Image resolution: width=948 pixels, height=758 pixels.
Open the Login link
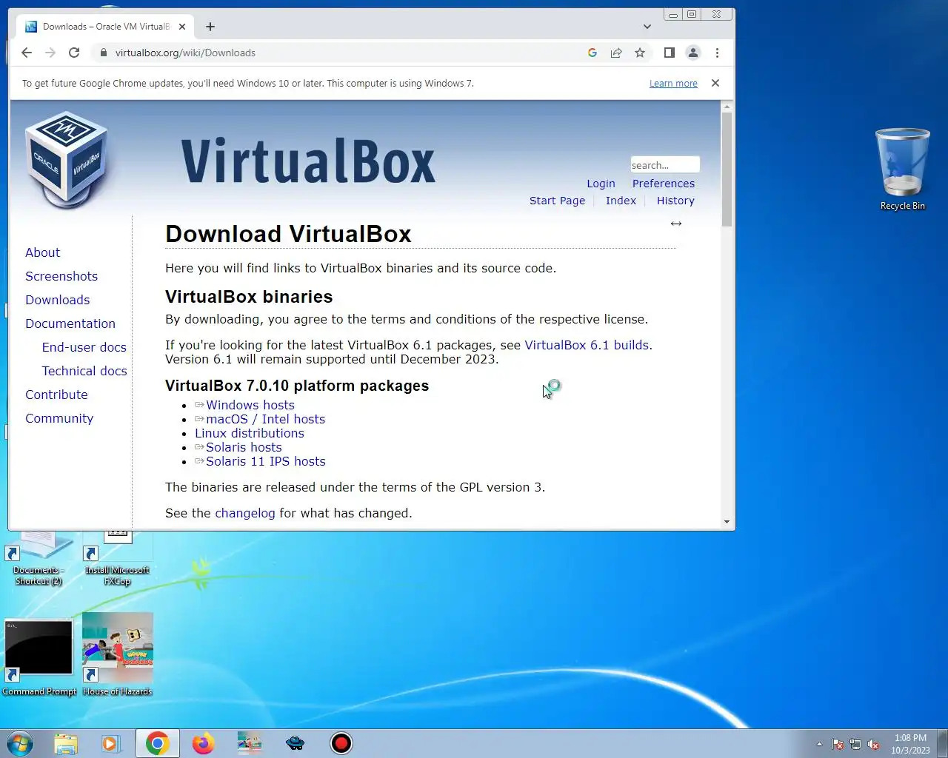click(601, 184)
